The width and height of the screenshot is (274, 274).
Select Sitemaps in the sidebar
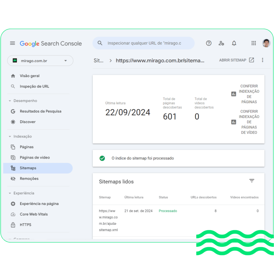tap(38, 168)
